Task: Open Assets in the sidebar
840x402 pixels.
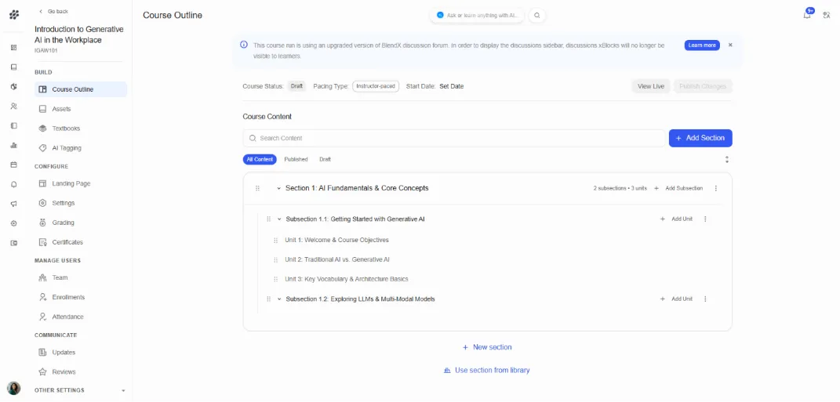Action: [81, 109]
